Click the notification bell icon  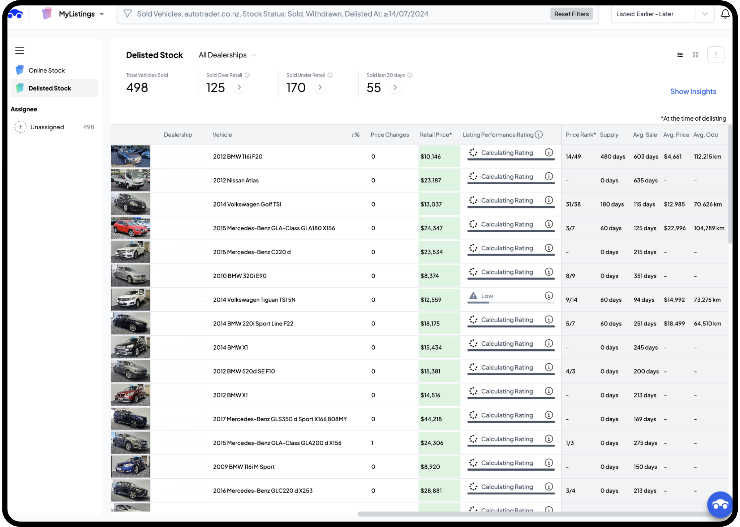725,14
